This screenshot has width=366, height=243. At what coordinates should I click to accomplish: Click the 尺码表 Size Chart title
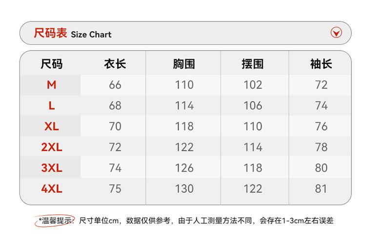tap(72, 34)
